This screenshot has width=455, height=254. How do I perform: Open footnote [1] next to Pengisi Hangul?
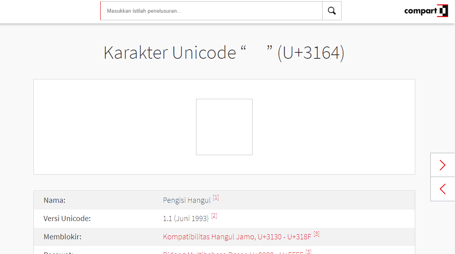(x=216, y=198)
